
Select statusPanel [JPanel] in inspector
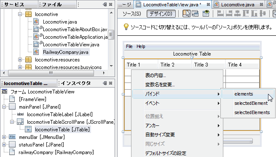(41, 144)
